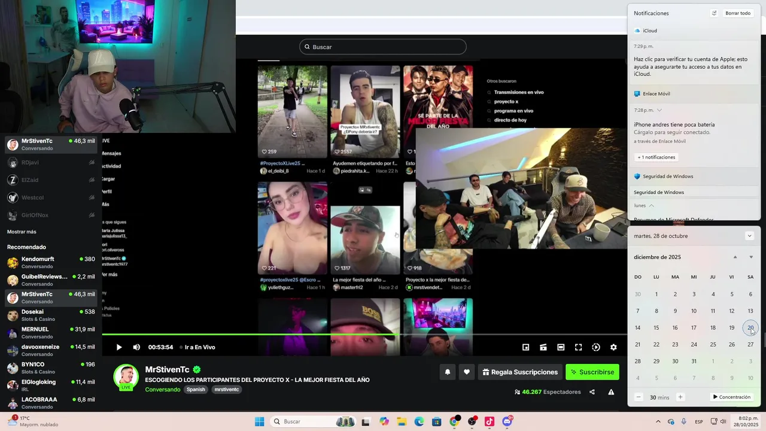Follow MrStivenTc with the heart button

pyautogui.click(x=467, y=372)
